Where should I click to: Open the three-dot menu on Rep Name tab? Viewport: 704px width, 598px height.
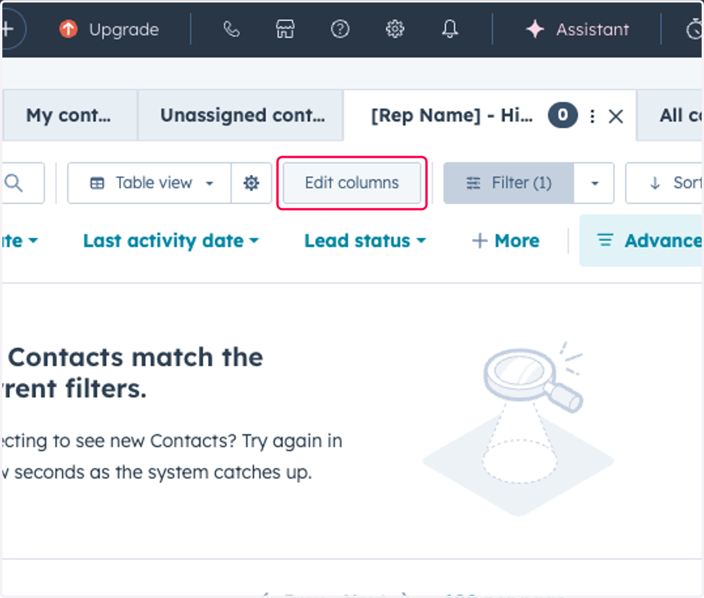593,116
